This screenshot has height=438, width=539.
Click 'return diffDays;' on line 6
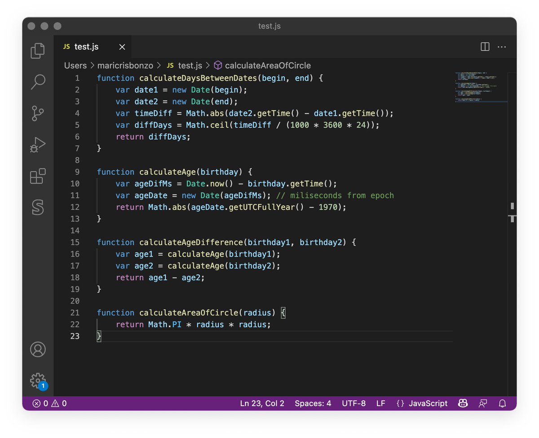(153, 137)
